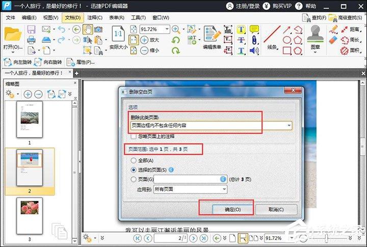Open the 文件 menu
Screen dimensions: 367x247
coord(10,17)
